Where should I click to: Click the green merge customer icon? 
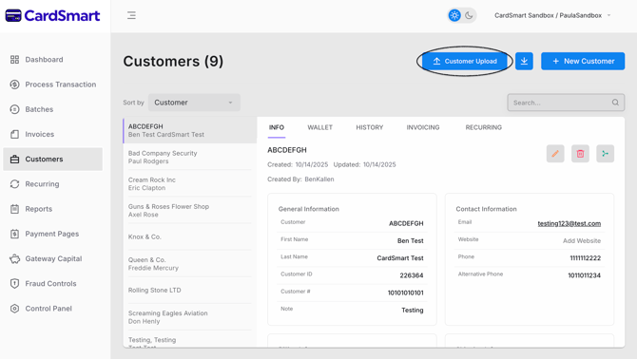(x=605, y=154)
